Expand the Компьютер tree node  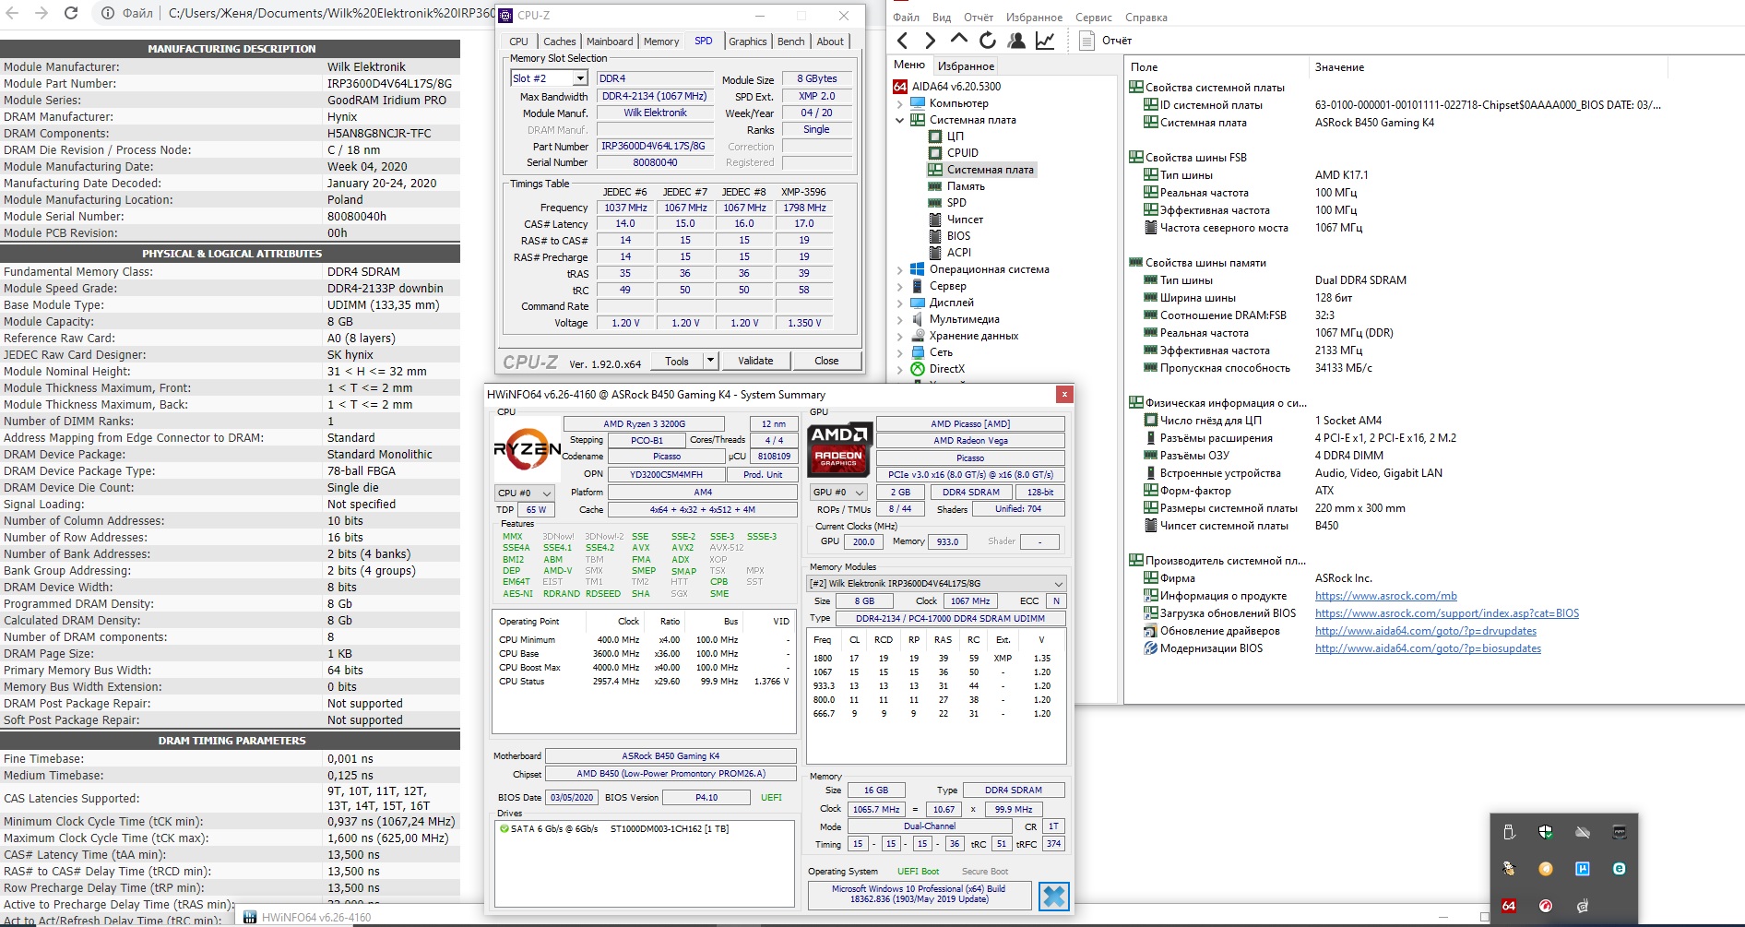[x=899, y=103]
